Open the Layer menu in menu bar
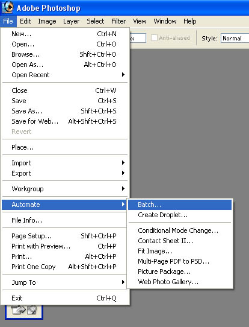The image size is (249, 327). click(x=72, y=21)
